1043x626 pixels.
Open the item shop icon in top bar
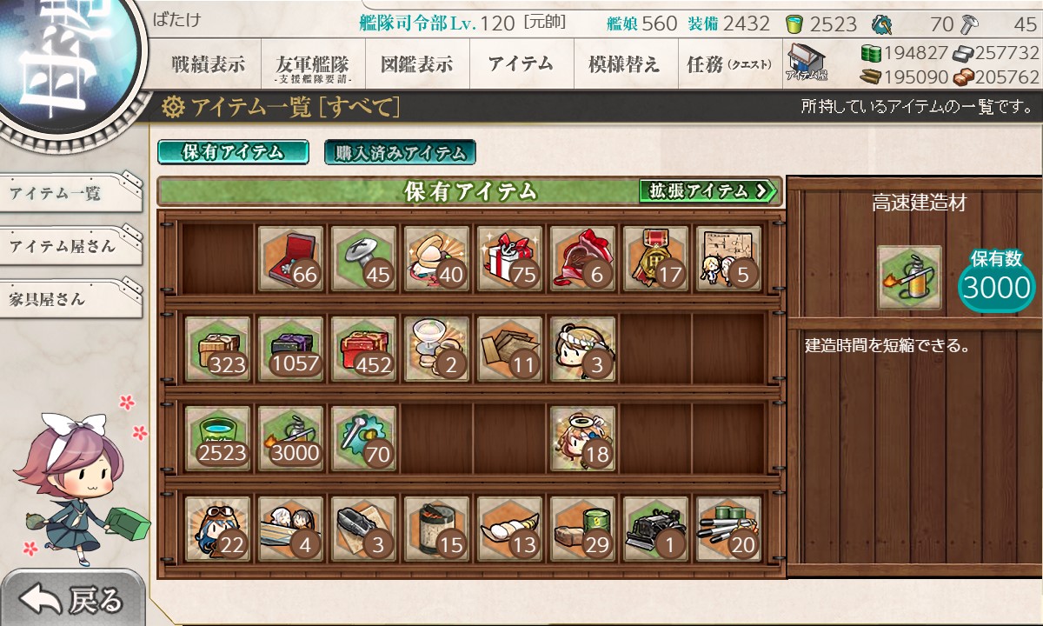pos(807,63)
